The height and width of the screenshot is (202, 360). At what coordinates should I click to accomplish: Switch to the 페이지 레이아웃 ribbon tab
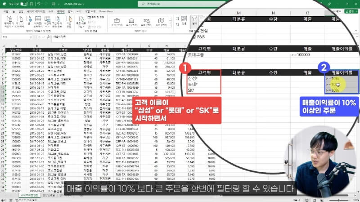click(x=36, y=11)
